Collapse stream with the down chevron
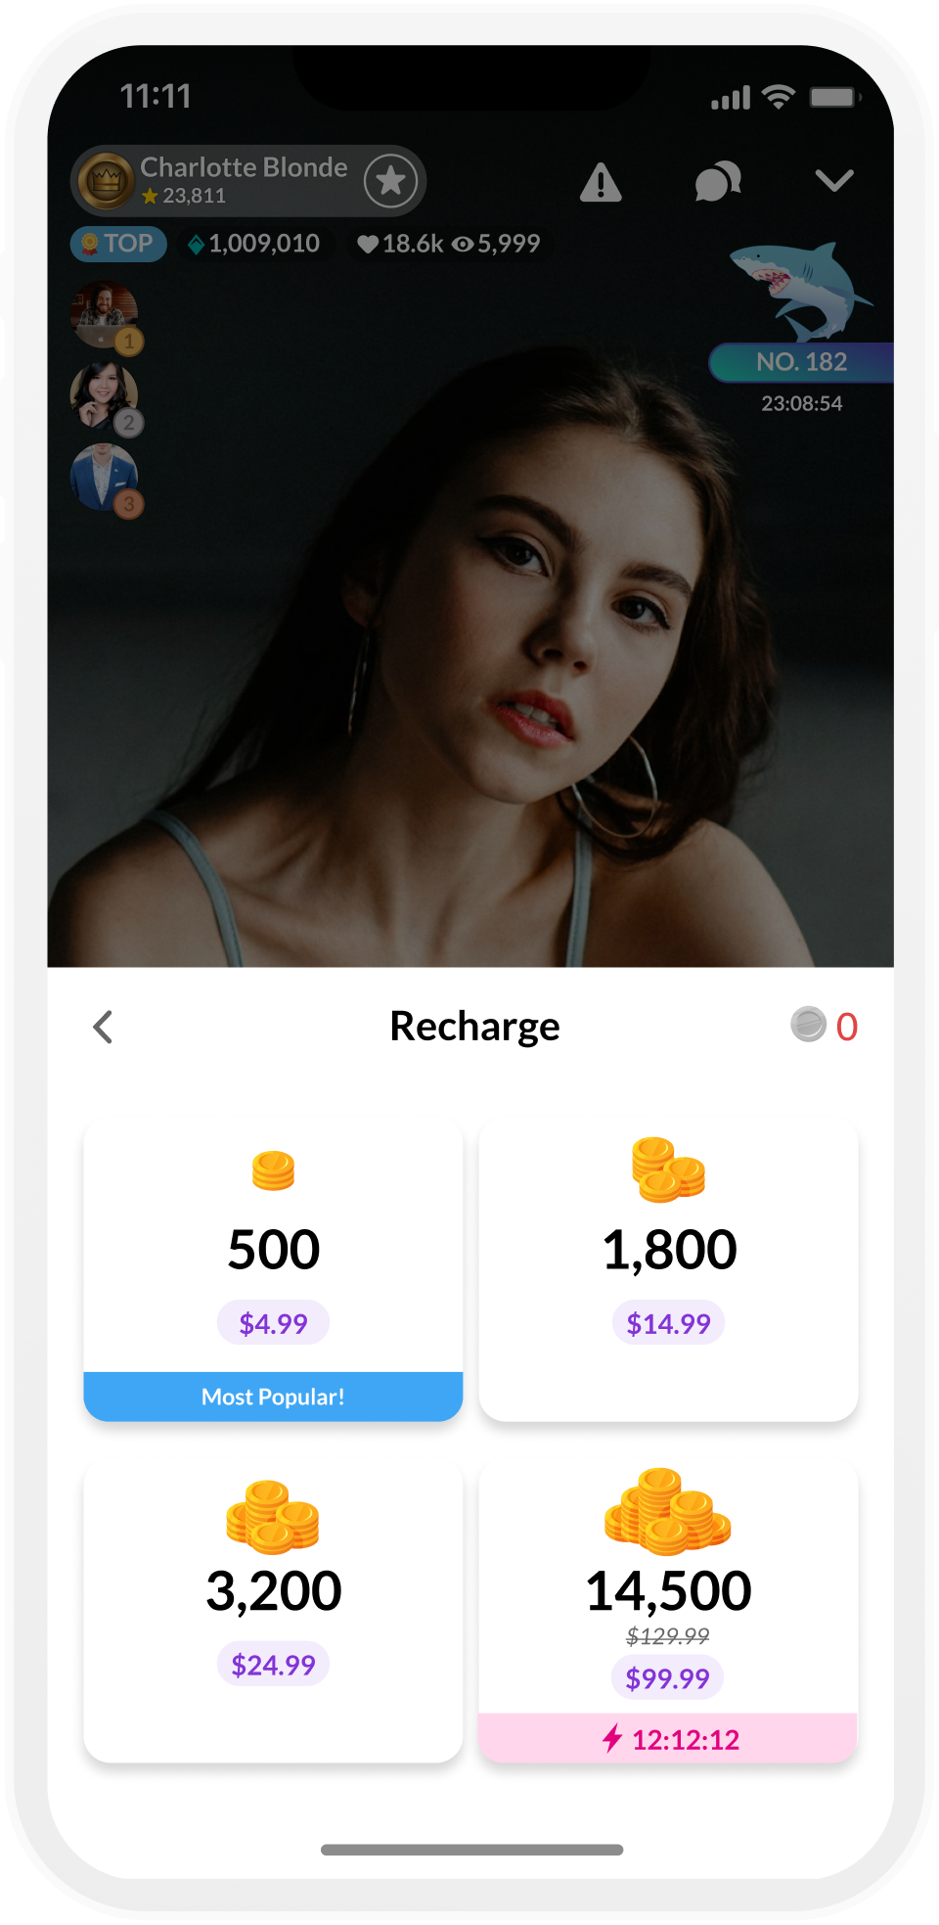Image resolution: width=939 pixels, height=1925 pixels. (x=834, y=180)
